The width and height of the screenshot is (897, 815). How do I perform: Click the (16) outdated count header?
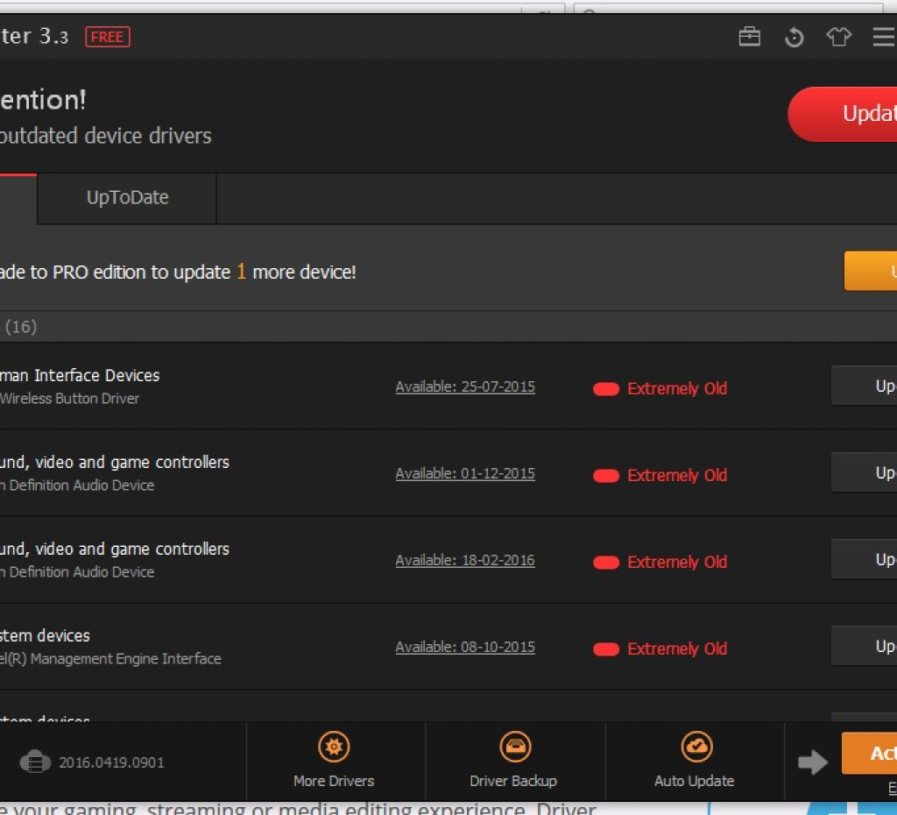[21, 327]
